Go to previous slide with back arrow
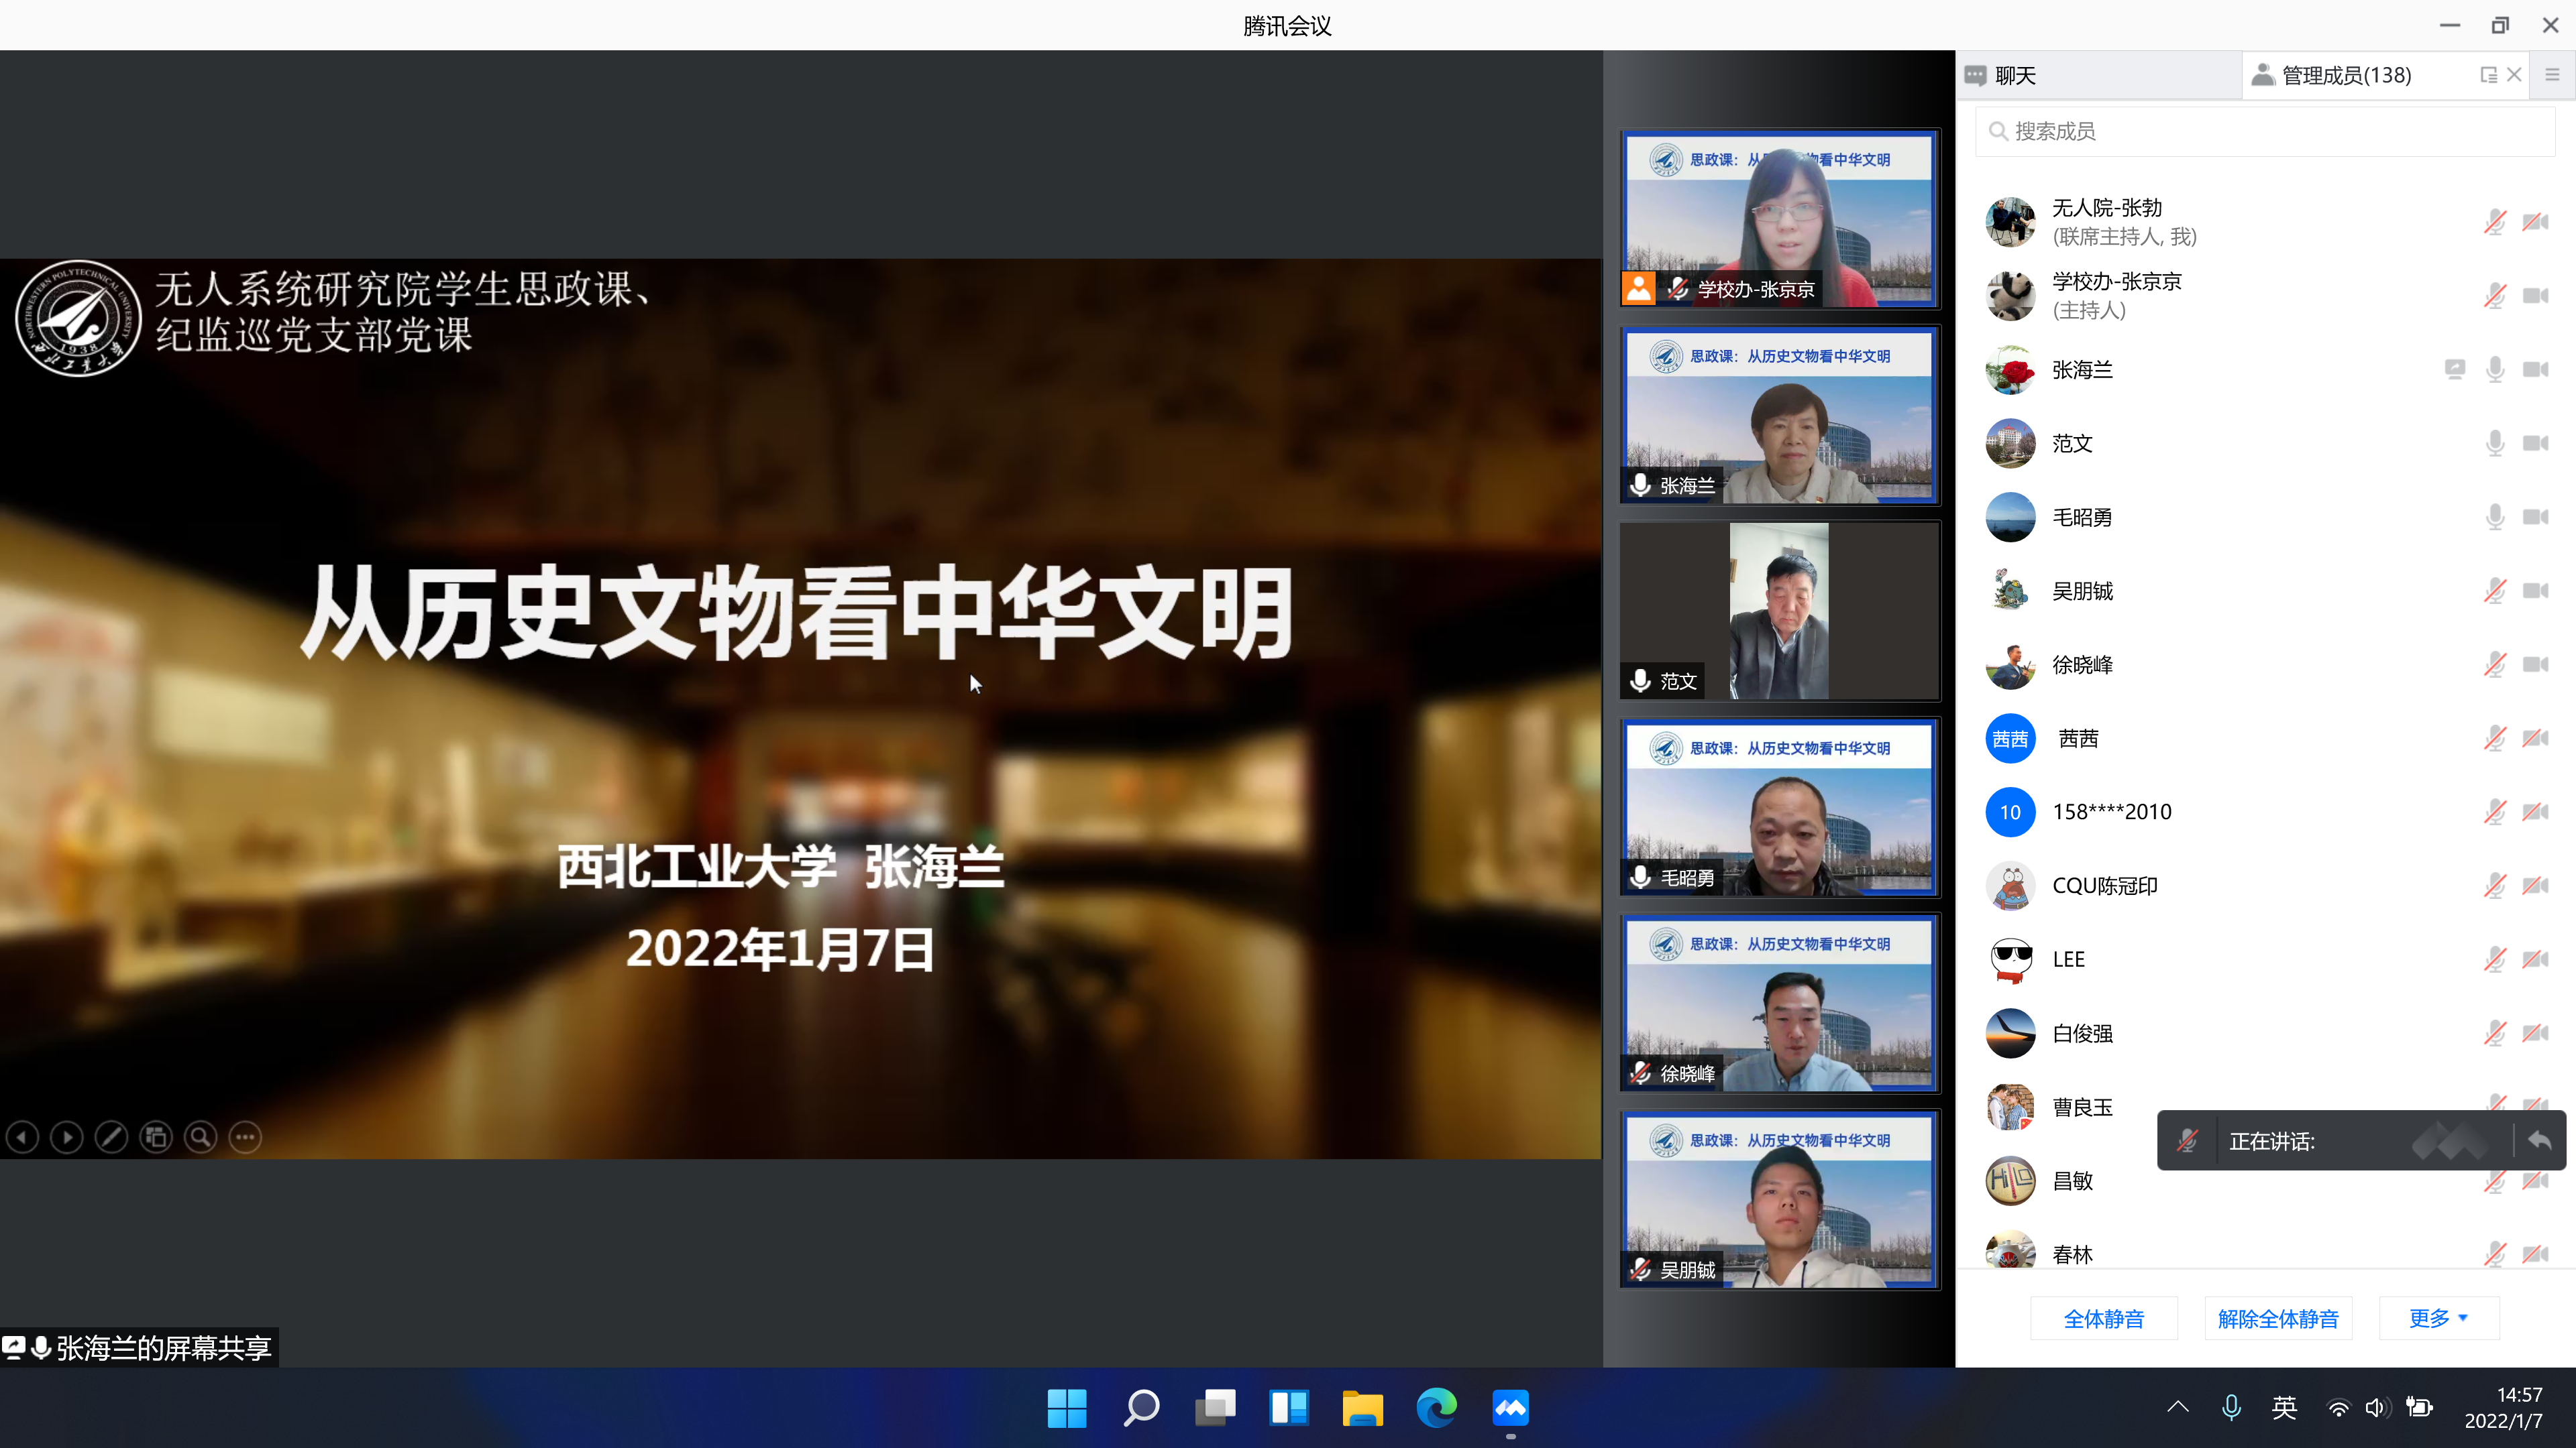 click(x=22, y=1137)
